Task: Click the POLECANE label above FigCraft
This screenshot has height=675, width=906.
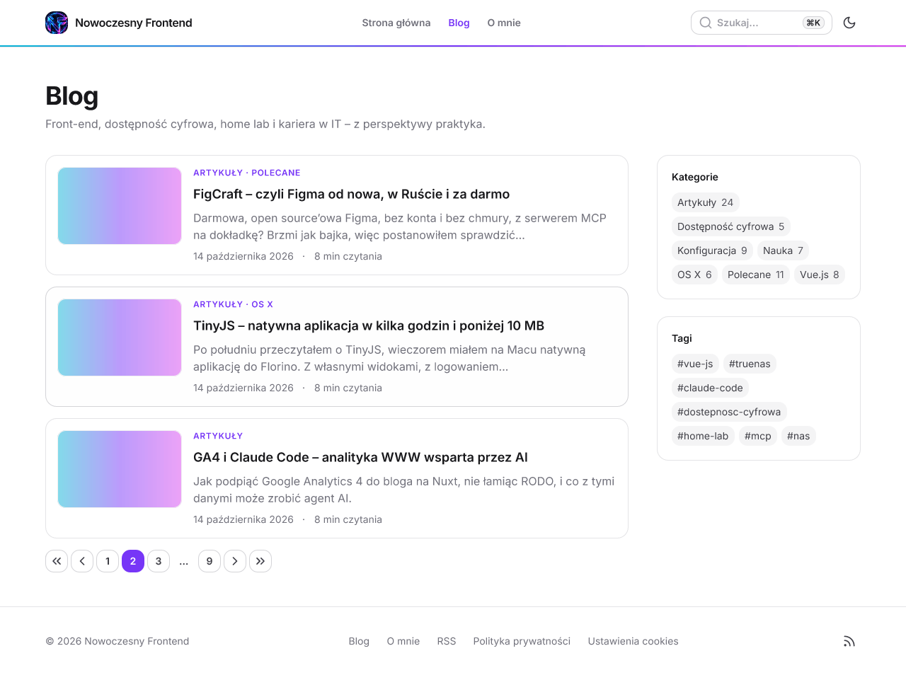Action: coord(276,173)
